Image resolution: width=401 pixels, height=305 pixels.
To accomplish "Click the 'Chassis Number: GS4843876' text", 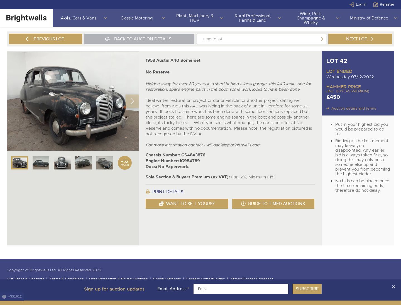I will pos(175,155).
